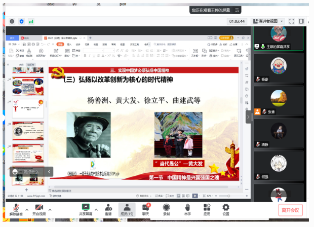
Task: Toggle fullscreen mode icon in top bar
Action: (291, 21)
